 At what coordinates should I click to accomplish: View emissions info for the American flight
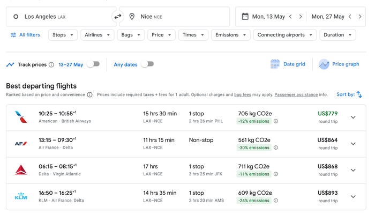[x=276, y=121]
